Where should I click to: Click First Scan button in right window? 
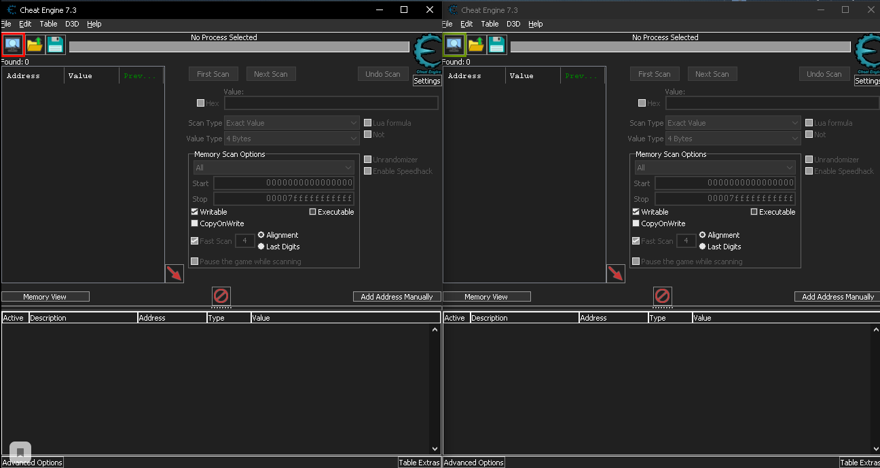click(655, 74)
